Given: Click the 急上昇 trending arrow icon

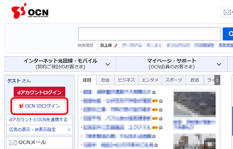Looking at the screenshot, I should point(115,45).
